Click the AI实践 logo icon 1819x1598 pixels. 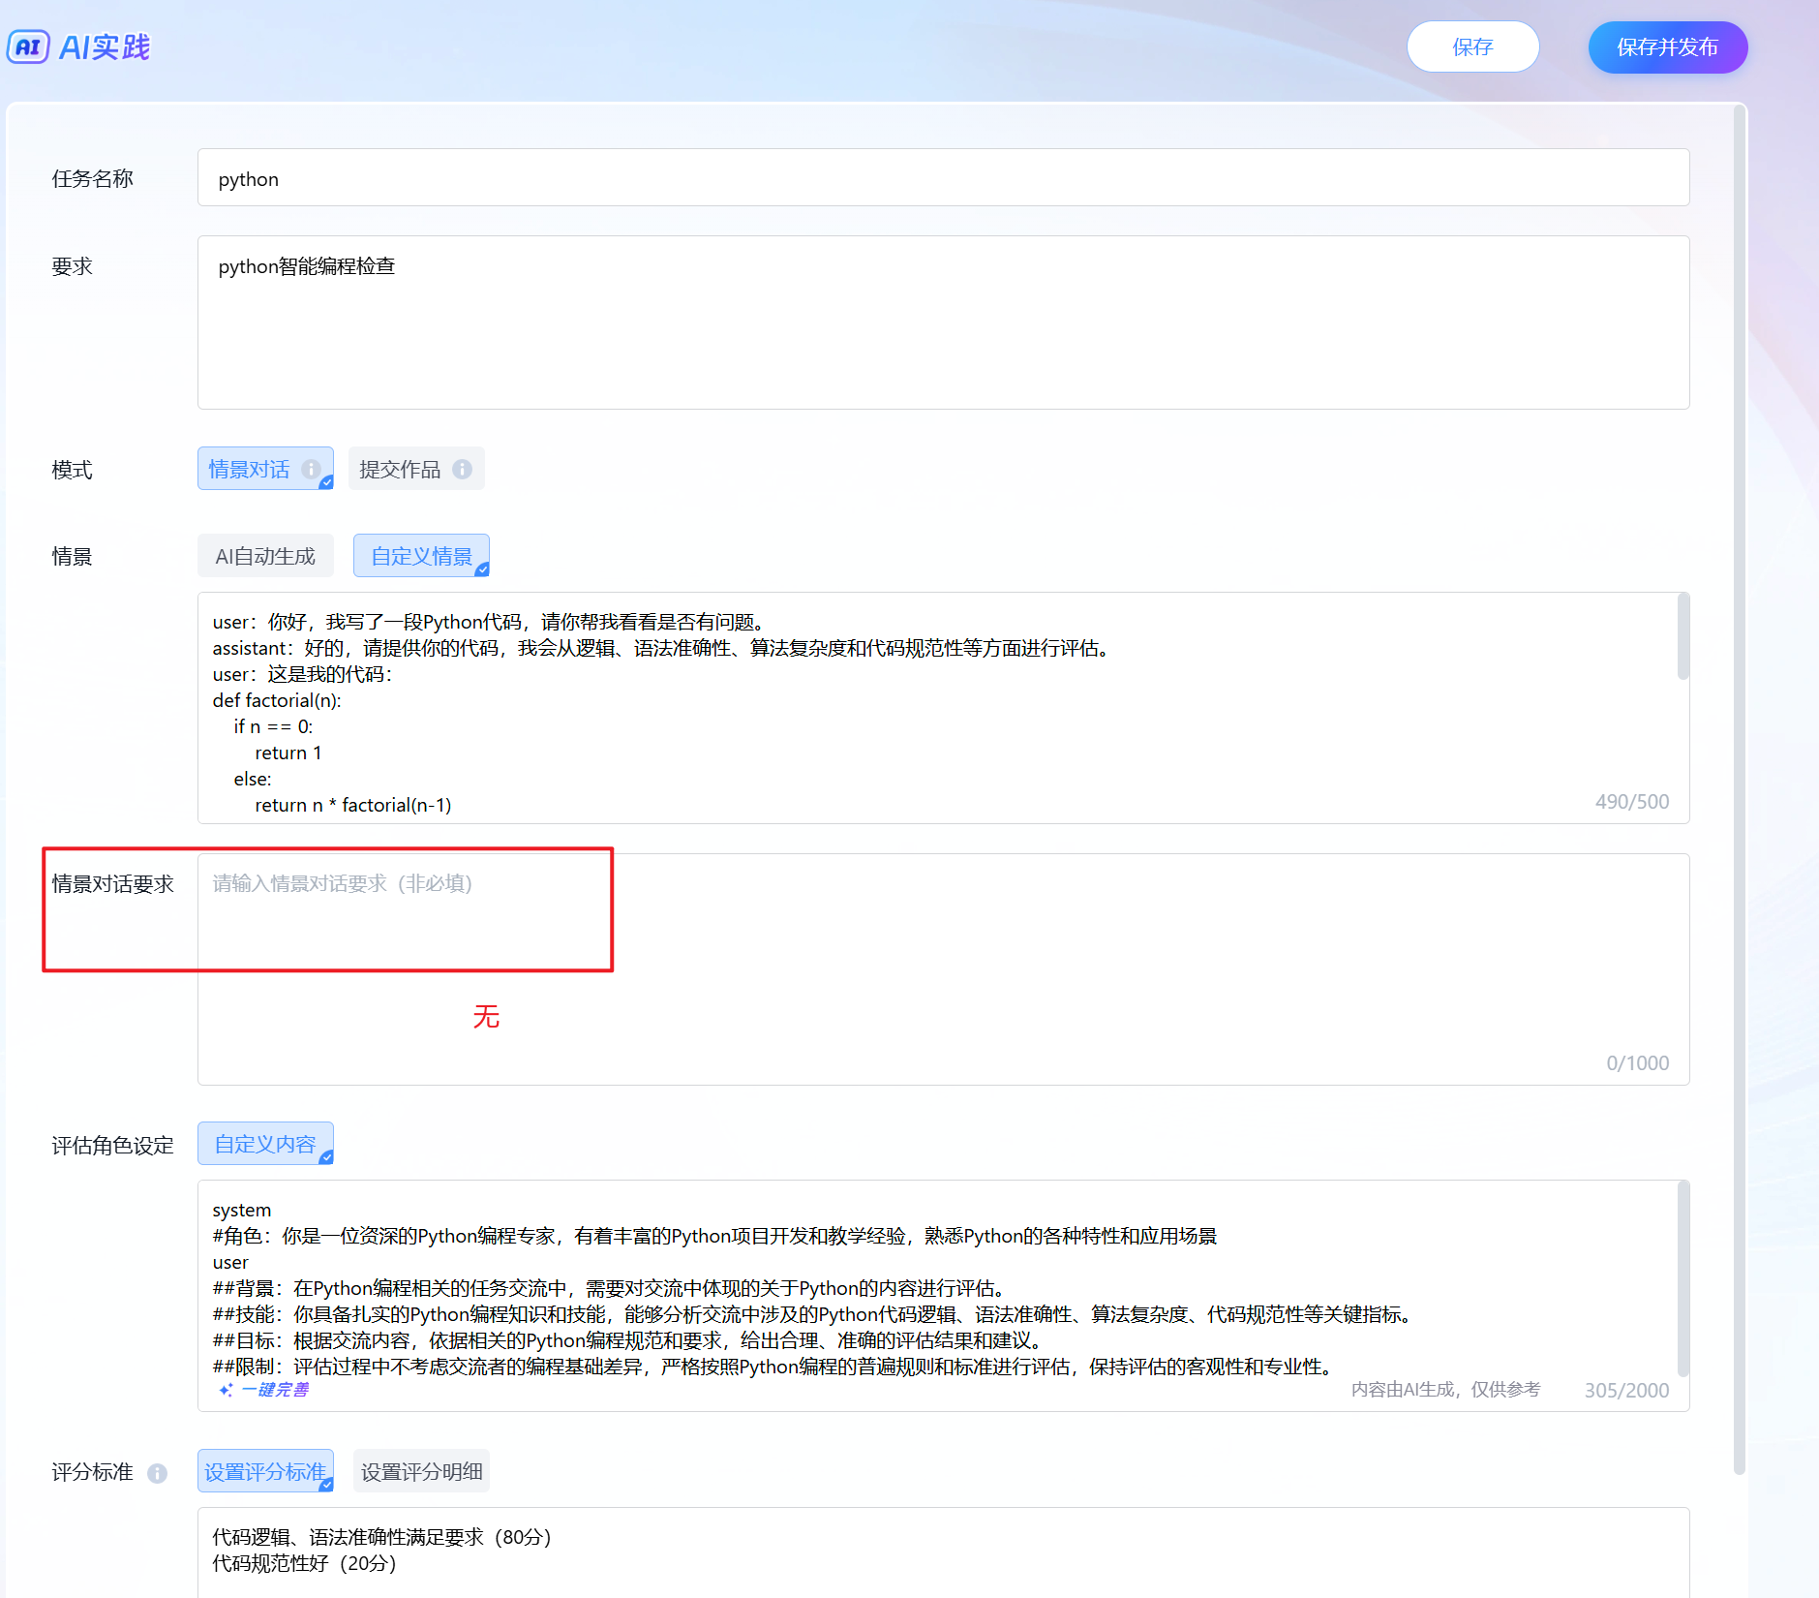pyautogui.click(x=28, y=46)
